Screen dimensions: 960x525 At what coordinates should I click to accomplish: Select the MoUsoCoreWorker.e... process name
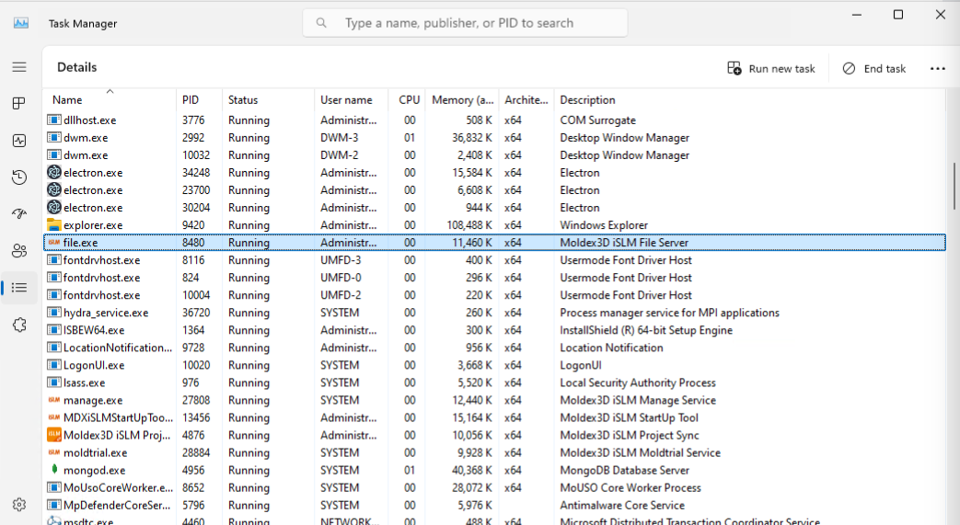point(118,487)
